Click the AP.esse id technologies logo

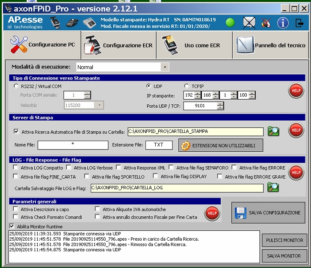[25, 22]
